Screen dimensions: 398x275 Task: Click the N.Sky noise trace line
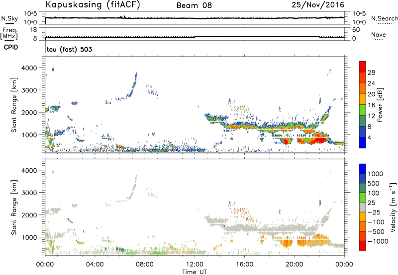coord(195,18)
